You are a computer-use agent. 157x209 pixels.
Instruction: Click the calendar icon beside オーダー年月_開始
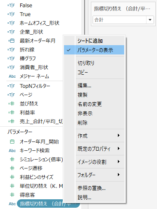(12, 141)
